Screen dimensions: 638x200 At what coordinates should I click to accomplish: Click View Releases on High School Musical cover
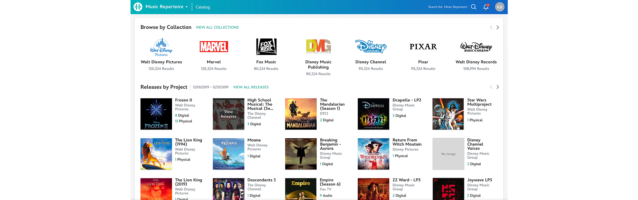click(x=229, y=114)
